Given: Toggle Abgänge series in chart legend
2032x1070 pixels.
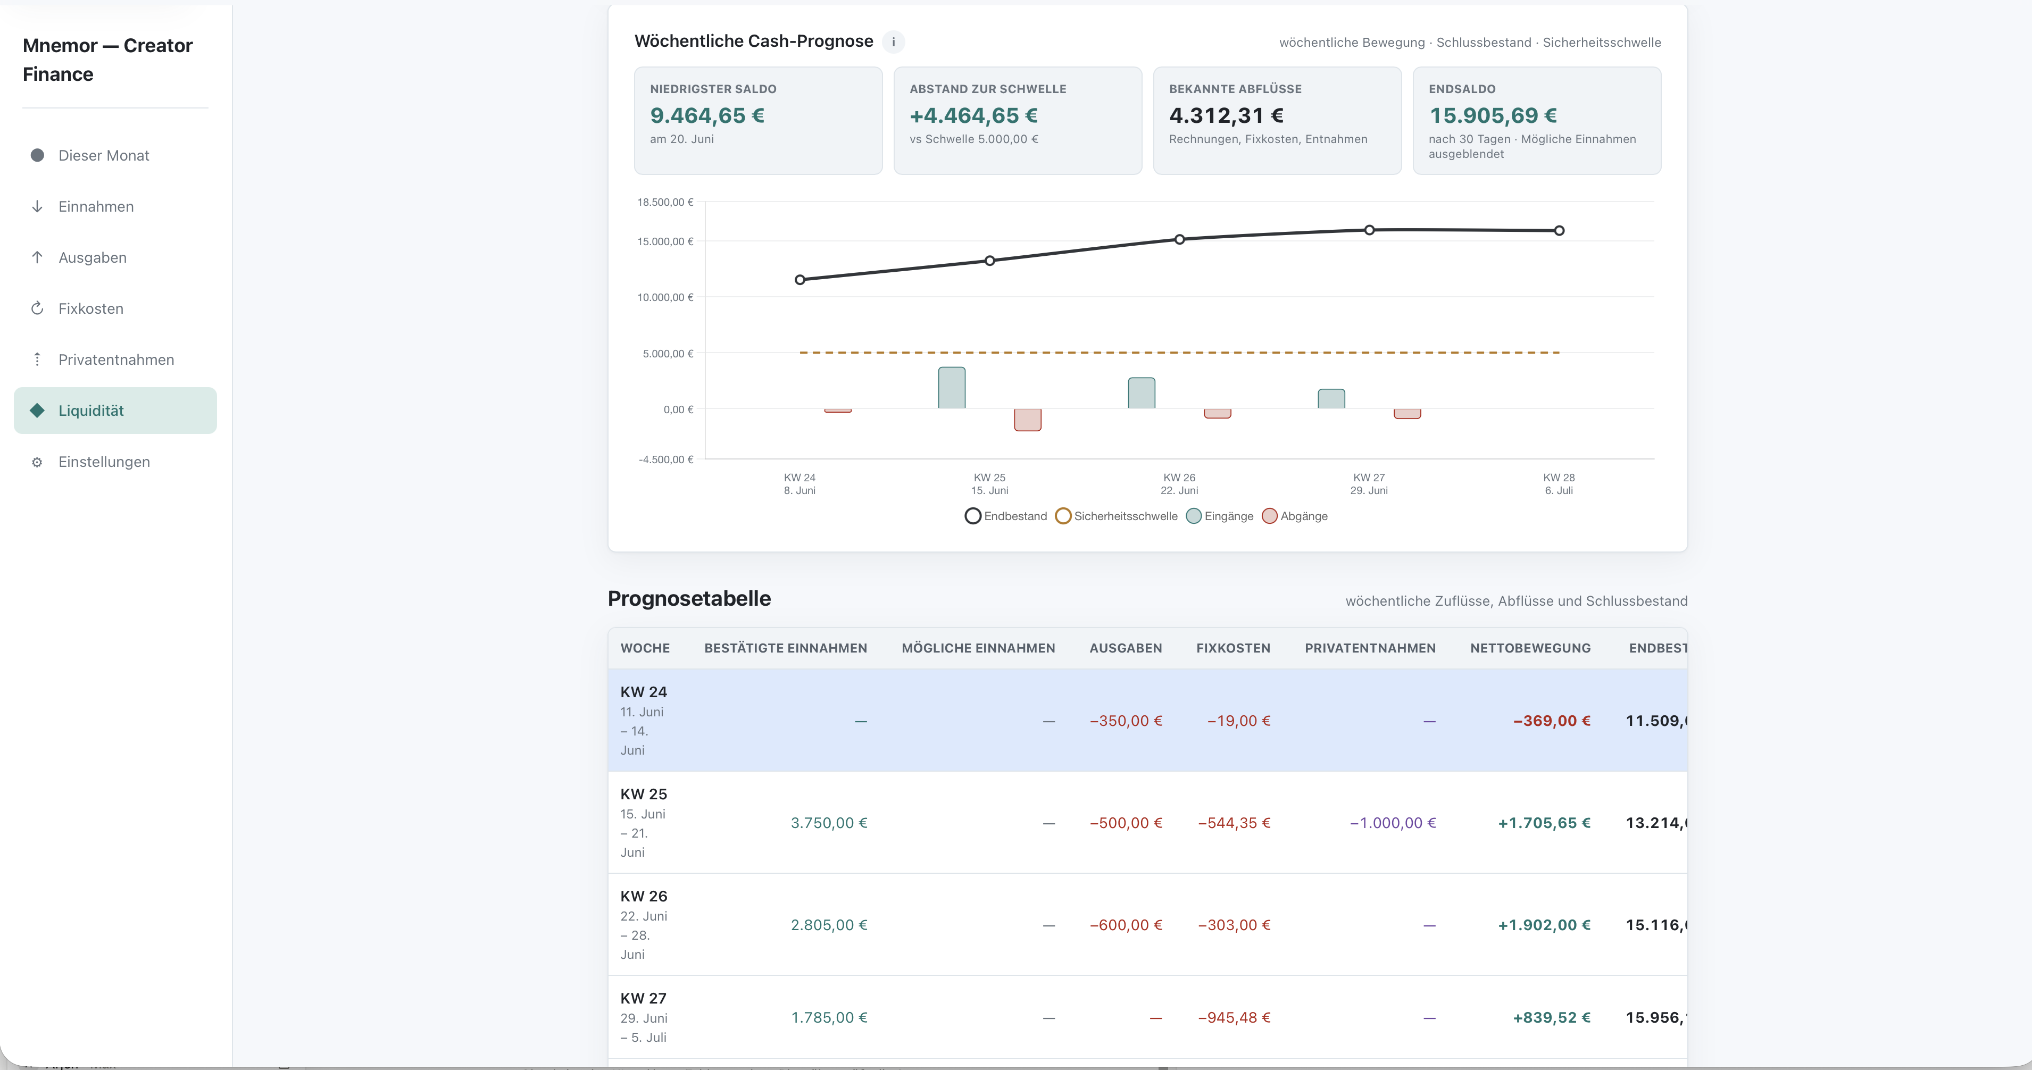Looking at the screenshot, I should (1294, 516).
